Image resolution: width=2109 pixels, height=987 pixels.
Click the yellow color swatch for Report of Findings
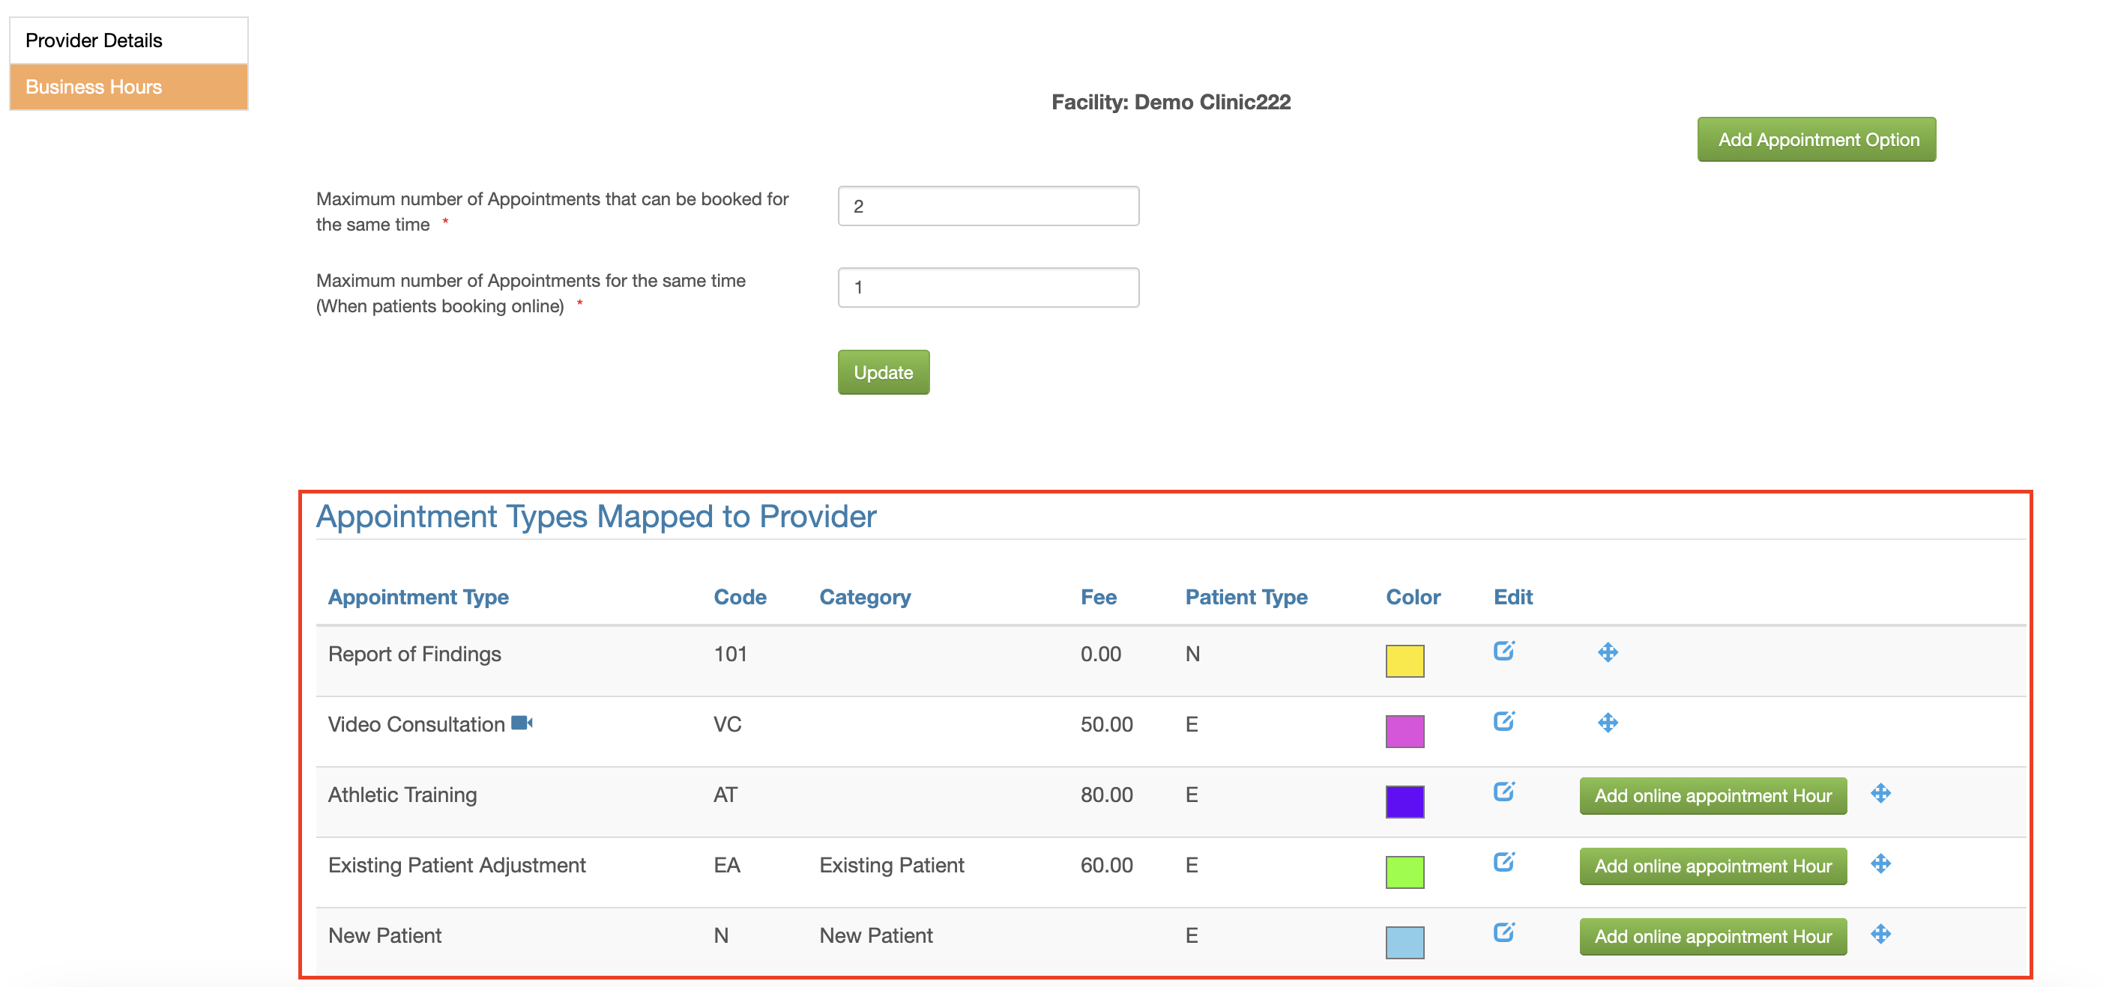(1404, 660)
